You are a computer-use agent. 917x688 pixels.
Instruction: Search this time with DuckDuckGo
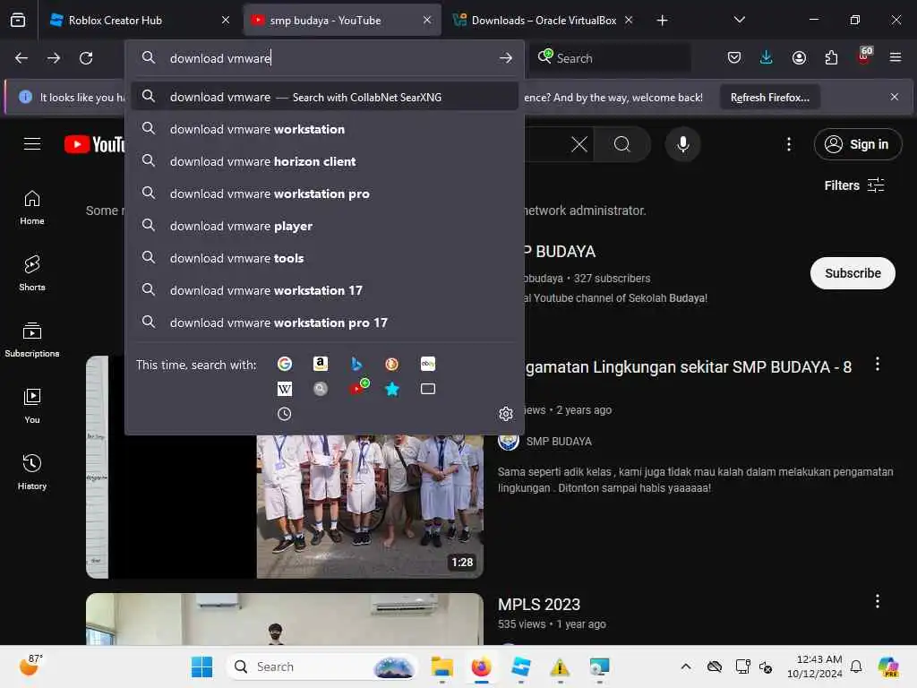[x=392, y=364]
